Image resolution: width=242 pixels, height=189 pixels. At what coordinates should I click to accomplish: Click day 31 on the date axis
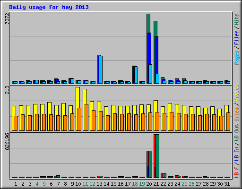click(x=227, y=184)
